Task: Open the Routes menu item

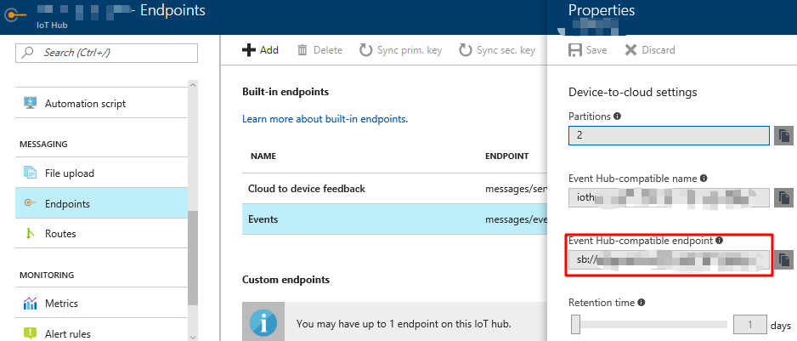Action: point(102,234)
